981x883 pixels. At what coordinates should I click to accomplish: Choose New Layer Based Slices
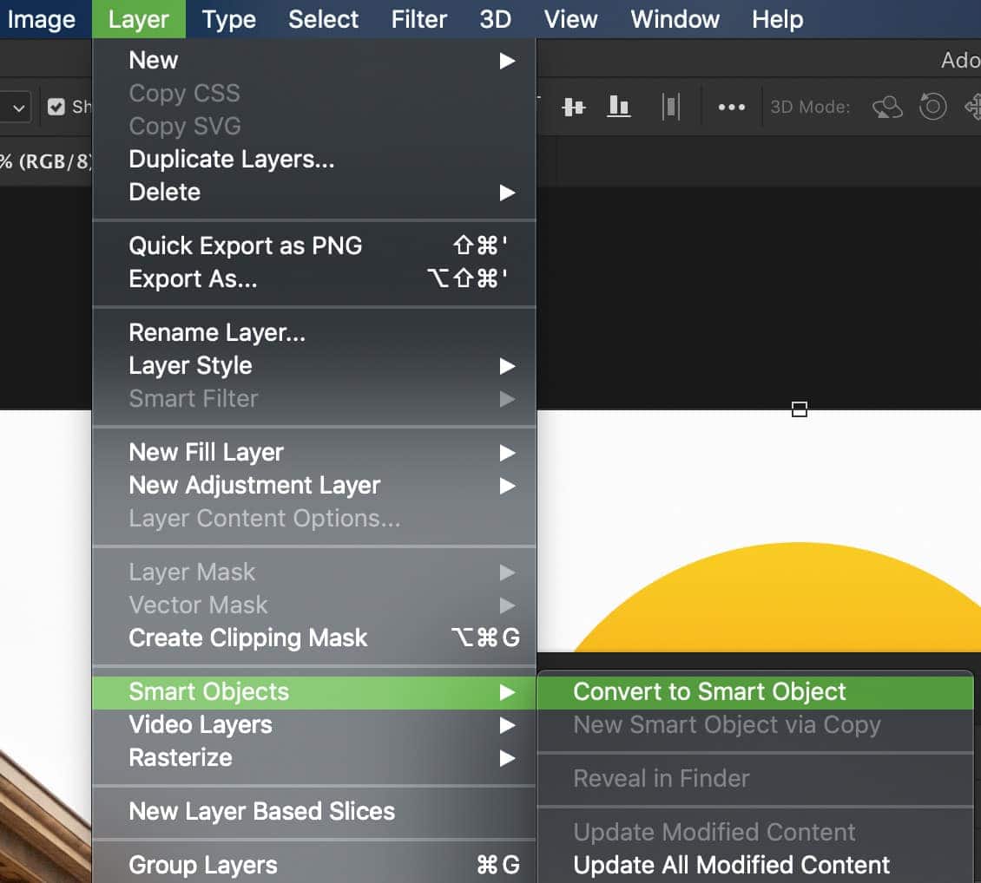[x=314, y=812]
